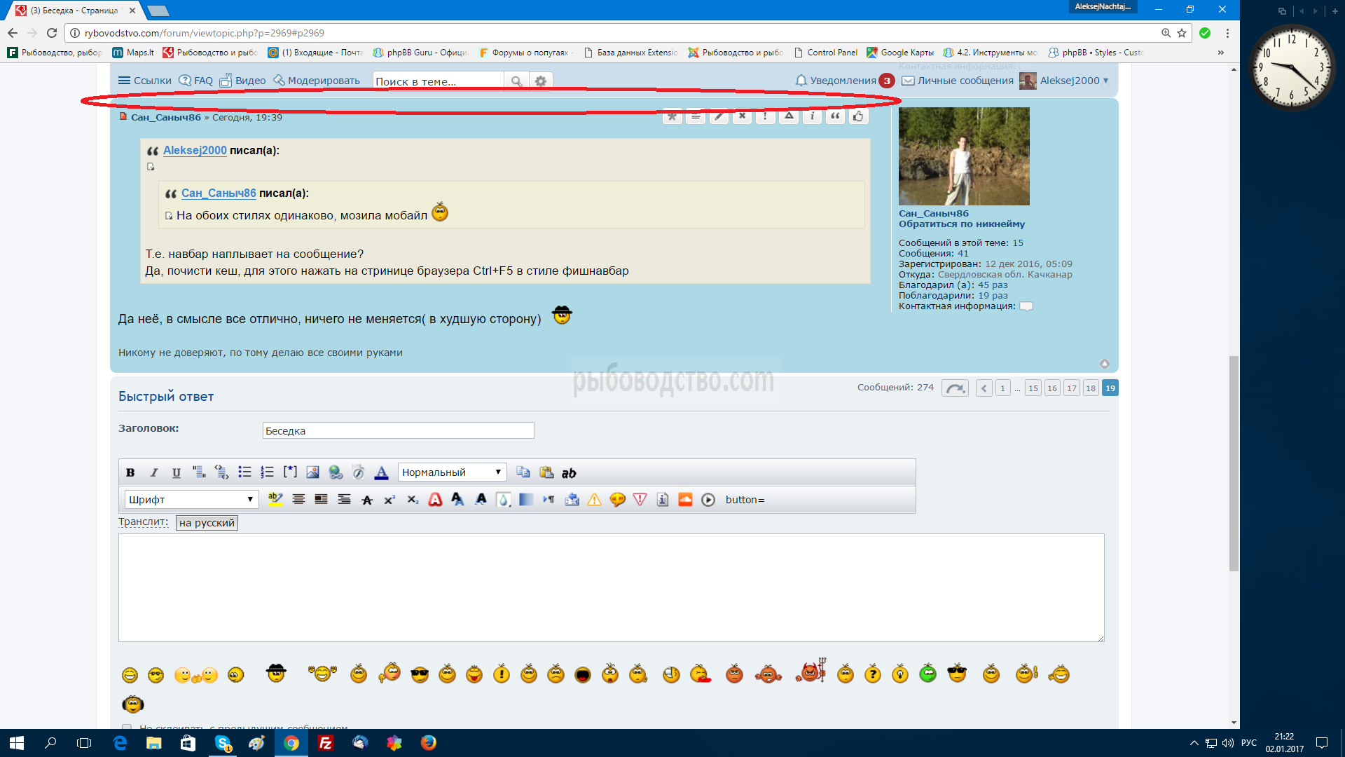Viewport: 1345px width, 757px height.
Task: Open advanced search via the gear button
Action: [541, 81]
